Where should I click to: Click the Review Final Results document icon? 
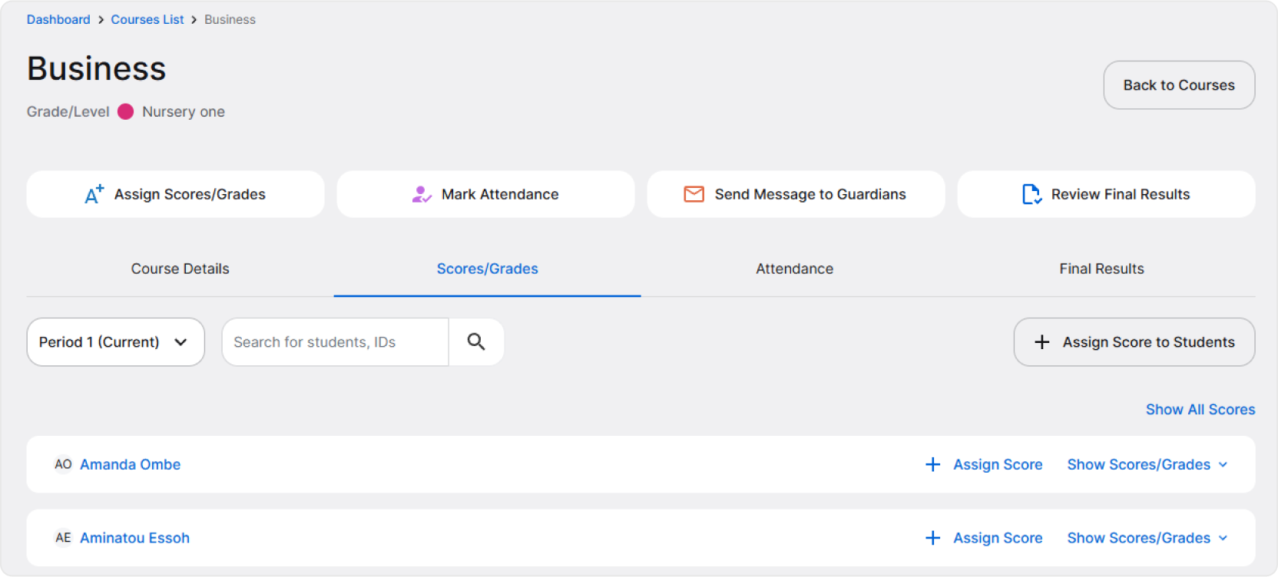click(x=1031, y=194)
